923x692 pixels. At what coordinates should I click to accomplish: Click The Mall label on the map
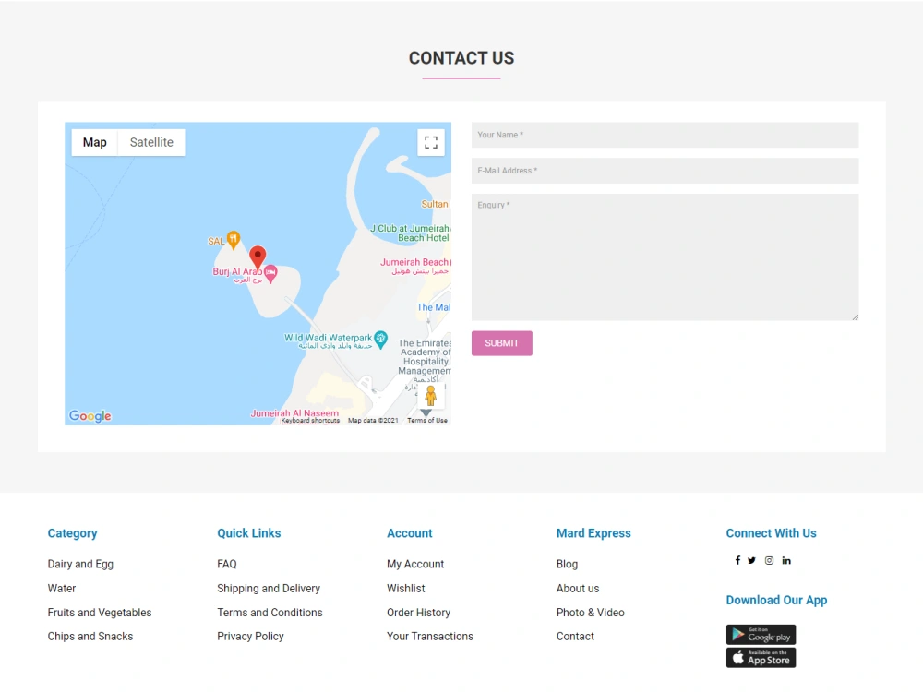[433, 307]
